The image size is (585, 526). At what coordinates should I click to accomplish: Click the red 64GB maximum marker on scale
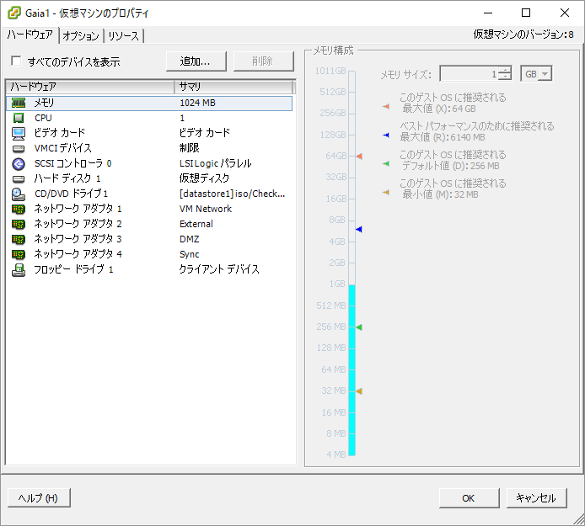pos(359,156)
